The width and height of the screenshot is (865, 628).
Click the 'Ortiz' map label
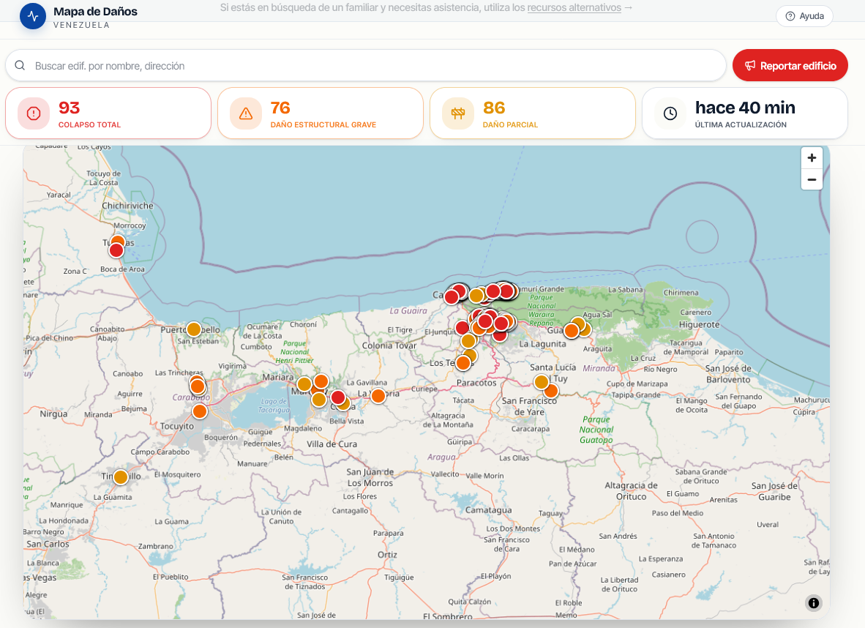pos(387,555)
